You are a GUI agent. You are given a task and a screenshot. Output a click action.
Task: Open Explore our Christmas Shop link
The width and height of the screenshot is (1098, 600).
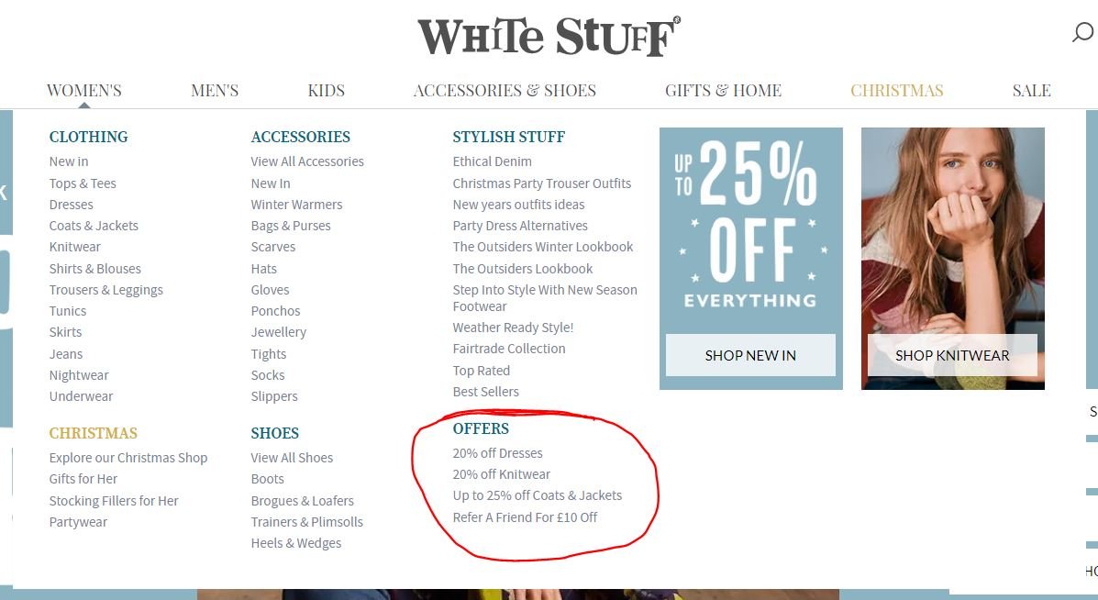tap(128, 458)
